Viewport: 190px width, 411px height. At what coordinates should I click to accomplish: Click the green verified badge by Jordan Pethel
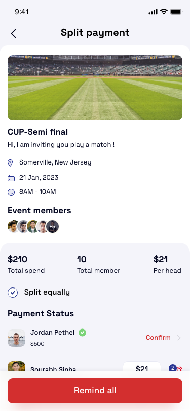point(82,333)
